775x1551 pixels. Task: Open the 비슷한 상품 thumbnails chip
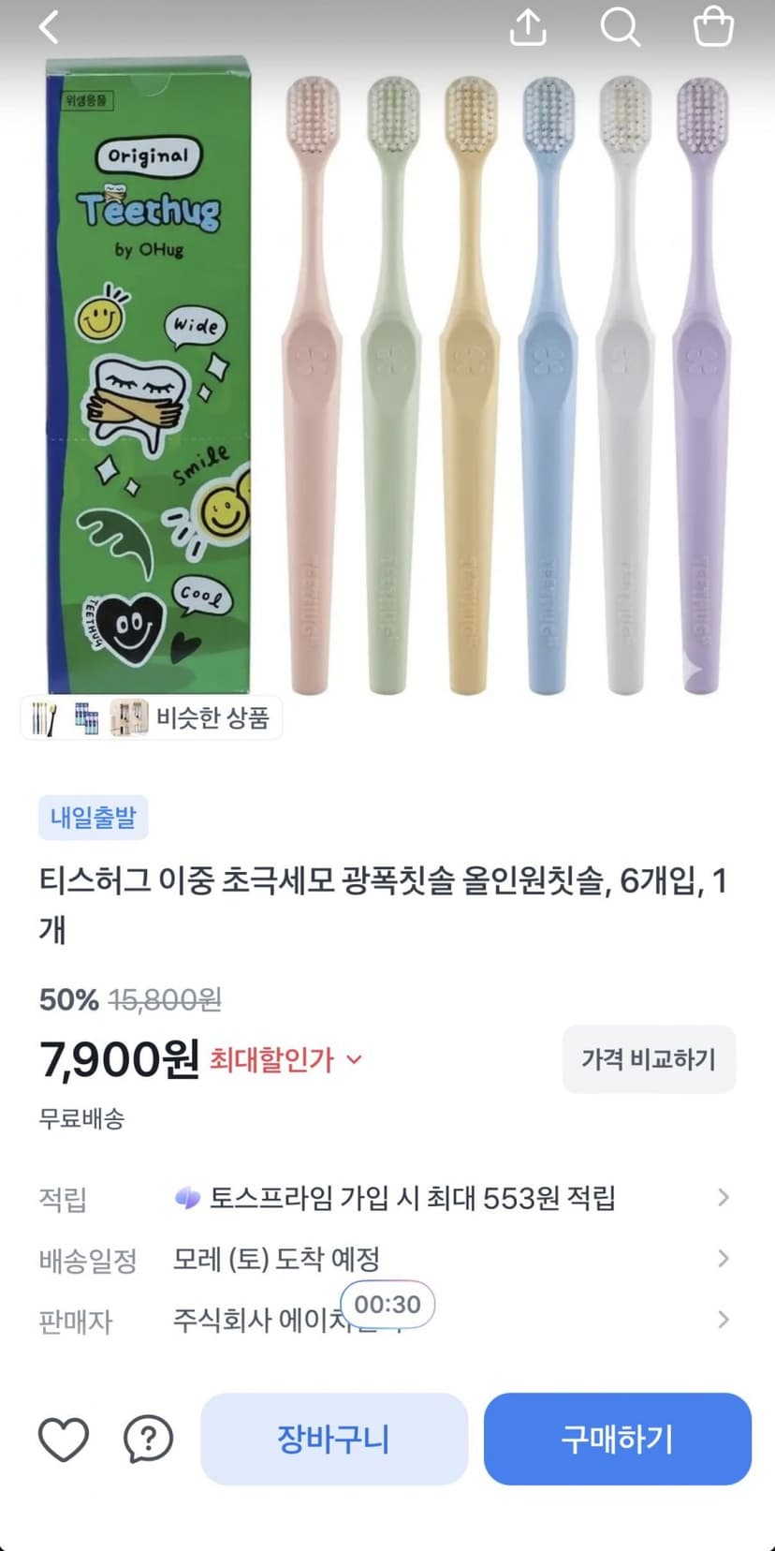pos(152,718)
